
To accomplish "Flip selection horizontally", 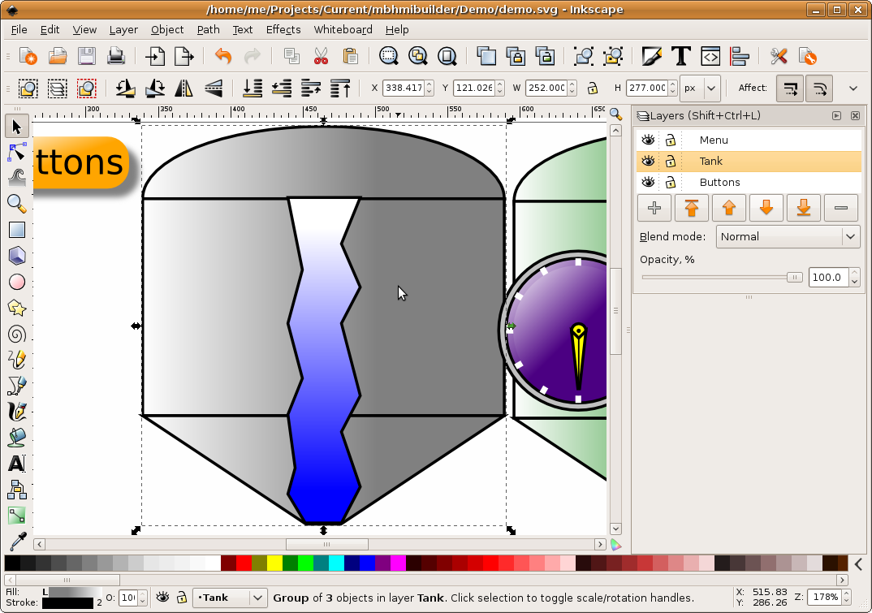I will [x=183, y=88].
